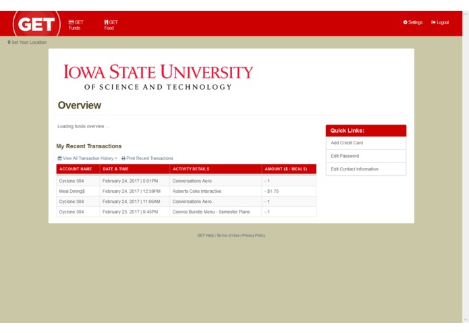Click the Overview heading
Screen dimensions: 469x333
[x=80, y=105]
